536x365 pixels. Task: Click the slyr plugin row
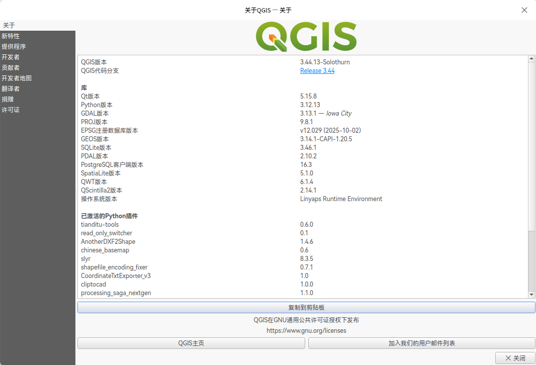pos(86,259)
